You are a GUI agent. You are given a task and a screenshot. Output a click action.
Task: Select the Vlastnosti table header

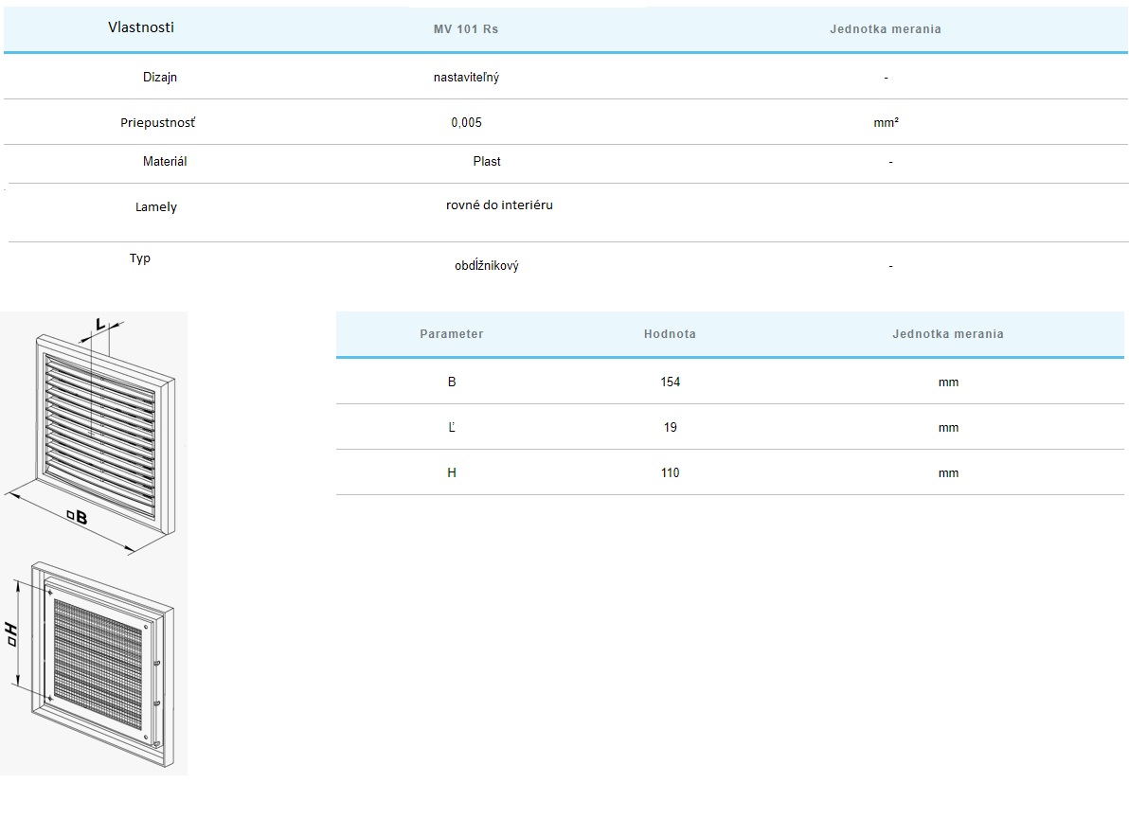coord(141,27)
